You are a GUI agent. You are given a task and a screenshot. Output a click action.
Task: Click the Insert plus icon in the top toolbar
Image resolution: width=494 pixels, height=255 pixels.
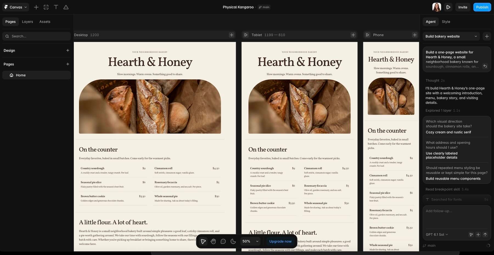(x=36, y=7)
